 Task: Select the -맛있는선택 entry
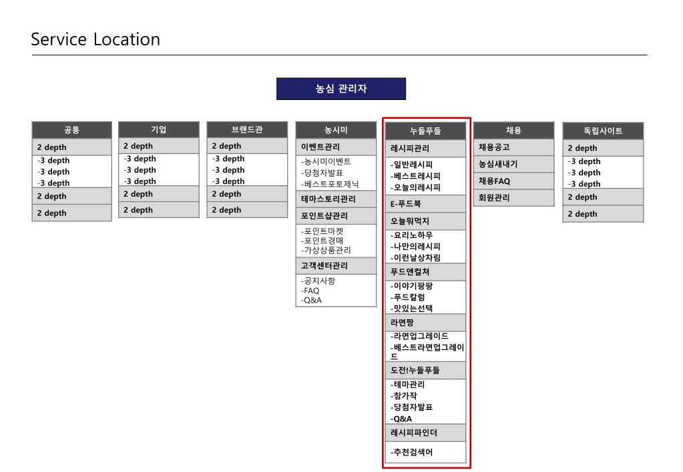tap(411, 309)
